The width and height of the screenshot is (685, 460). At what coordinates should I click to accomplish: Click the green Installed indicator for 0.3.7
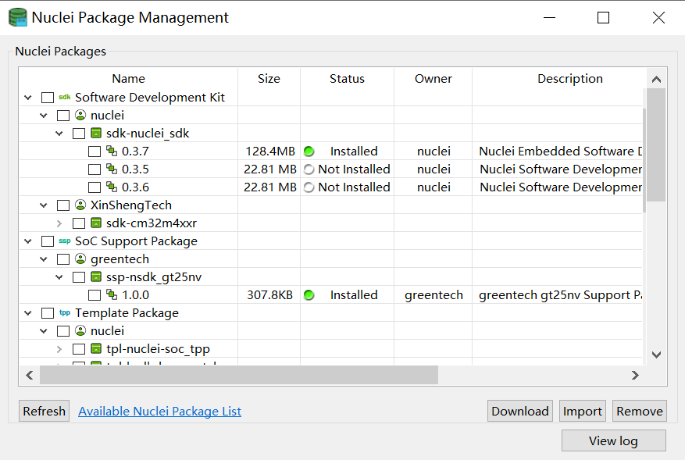tap(309, 152)
